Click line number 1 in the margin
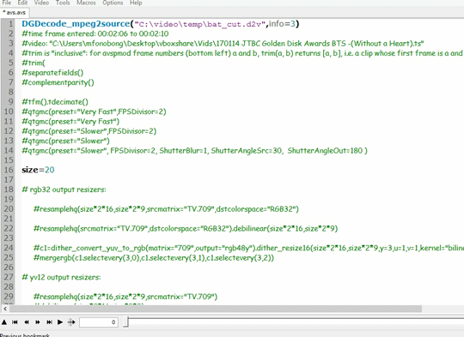Screen dimensions: 464x337 pos(11,24)
